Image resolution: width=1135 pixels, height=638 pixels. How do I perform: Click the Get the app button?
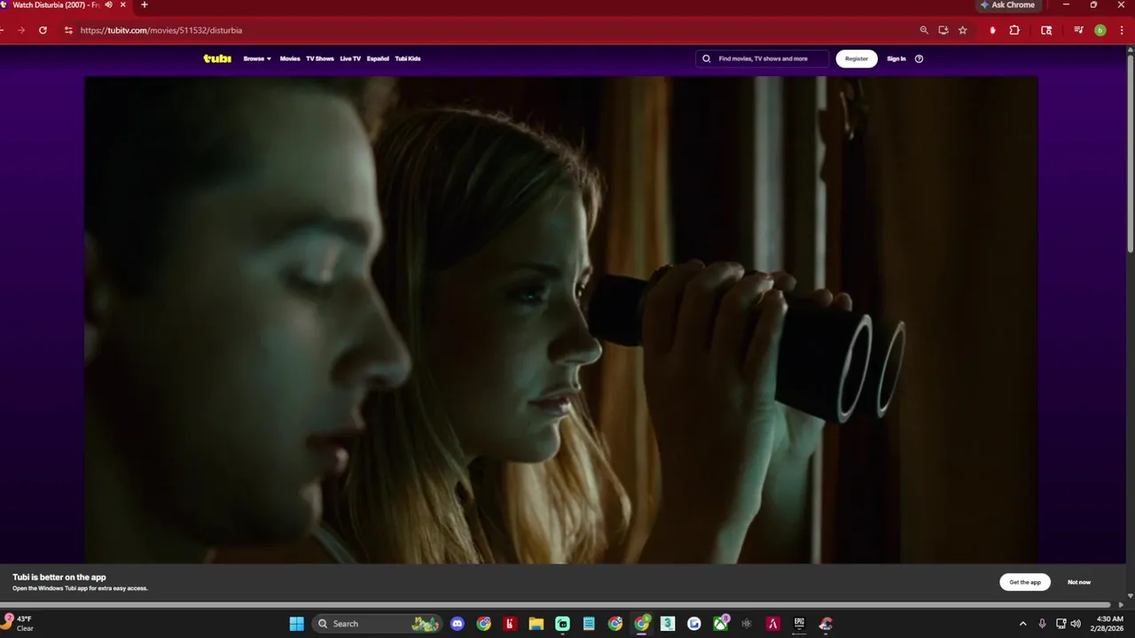pyautogui.click(x=1025, y=582)
